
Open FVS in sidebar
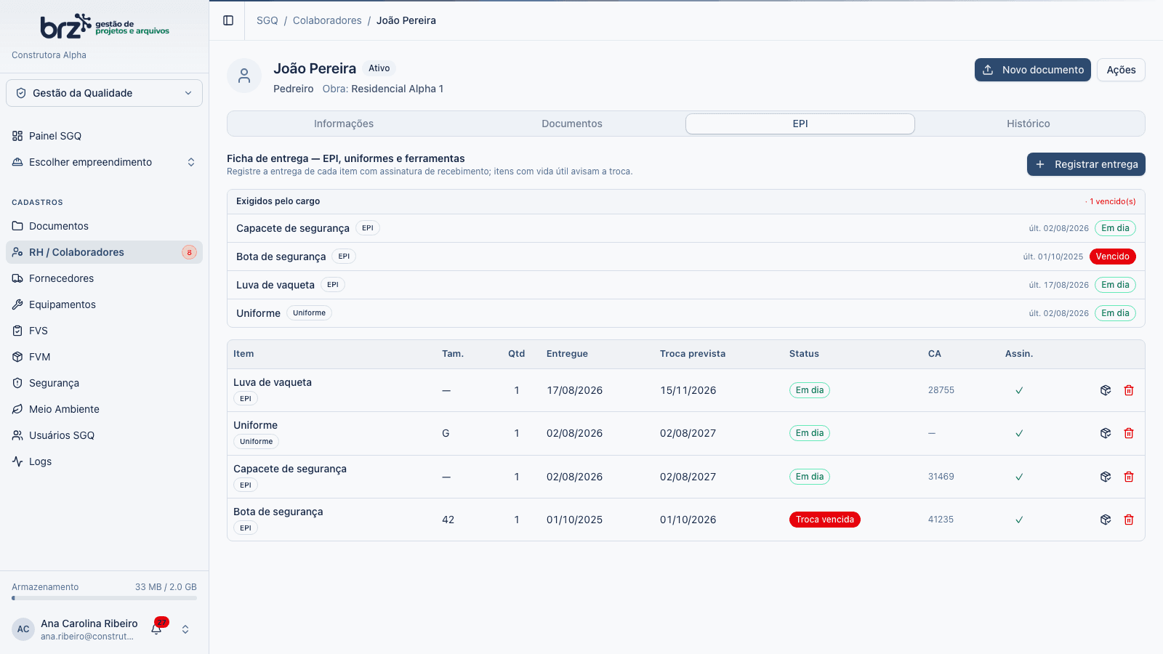(104, 331)
